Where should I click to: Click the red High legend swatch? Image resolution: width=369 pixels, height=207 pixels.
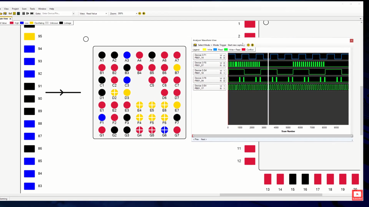coord(12,23)
